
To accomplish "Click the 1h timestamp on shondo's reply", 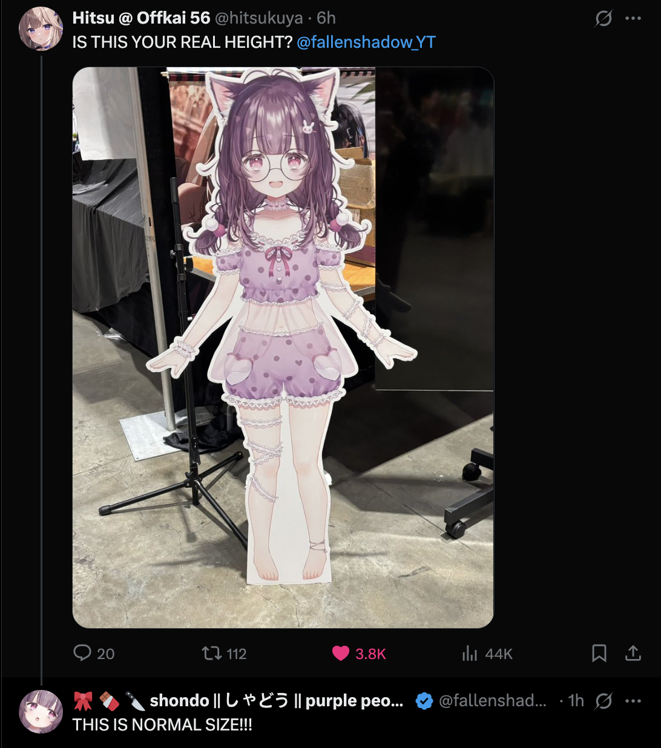I will coord(576,701).
